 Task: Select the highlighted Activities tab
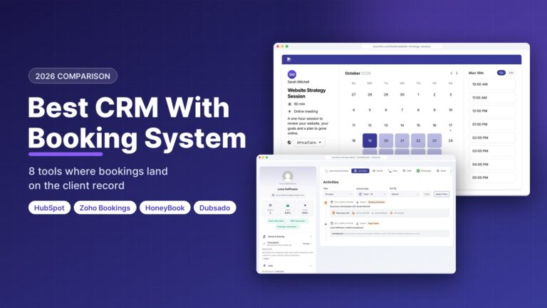tap(360, 171)
